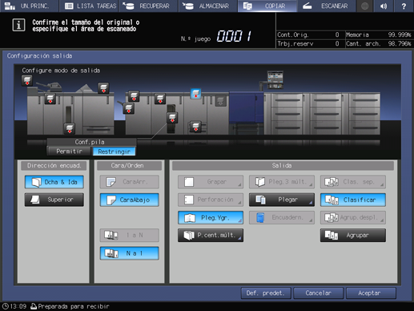Open the RECUPERAR tab
414x311 pixels.
[x=148, y=6]
